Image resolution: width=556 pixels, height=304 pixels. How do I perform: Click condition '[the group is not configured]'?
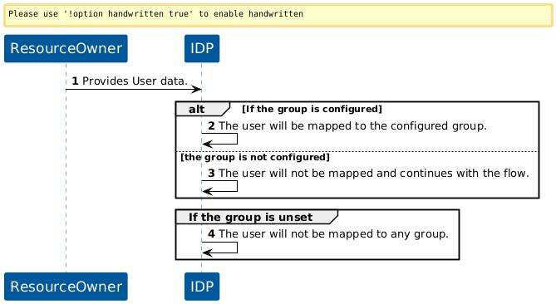(255, 157)
